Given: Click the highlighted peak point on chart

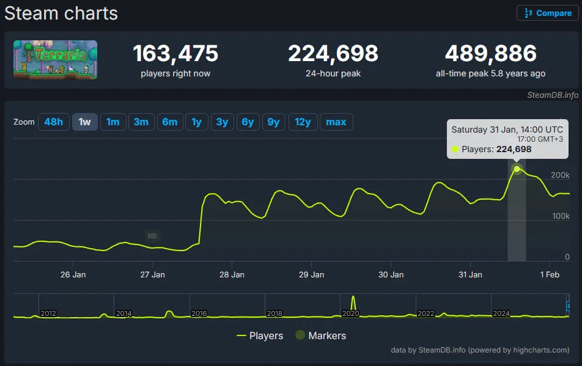Looking at the screenshot, I should pos(517,169).
